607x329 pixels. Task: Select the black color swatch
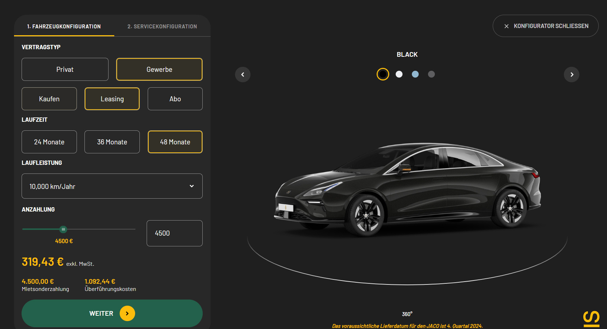[x=383, y=74]
